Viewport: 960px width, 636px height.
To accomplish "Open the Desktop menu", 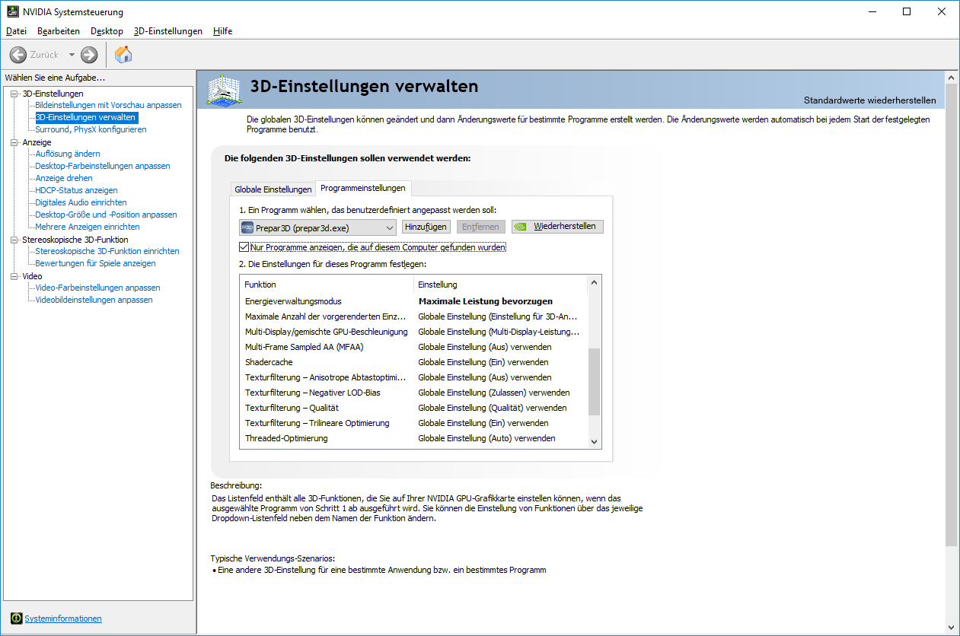I will point(107,31).
